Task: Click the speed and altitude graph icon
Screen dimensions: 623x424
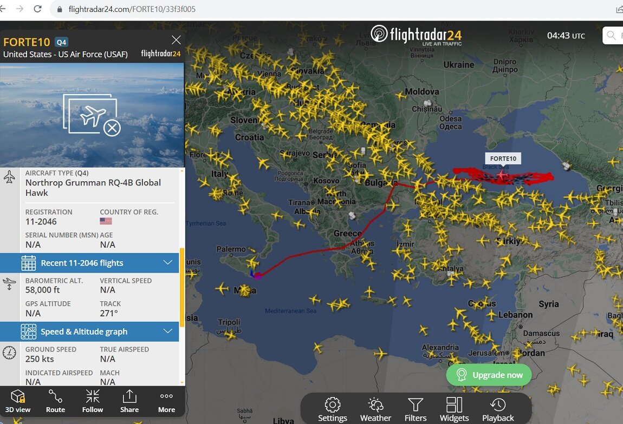Action: click(x=28, y=332)
